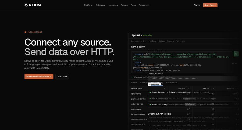The image size is (242, 130).
Task: Open the service.name column options dots
Action: (143, 89)
